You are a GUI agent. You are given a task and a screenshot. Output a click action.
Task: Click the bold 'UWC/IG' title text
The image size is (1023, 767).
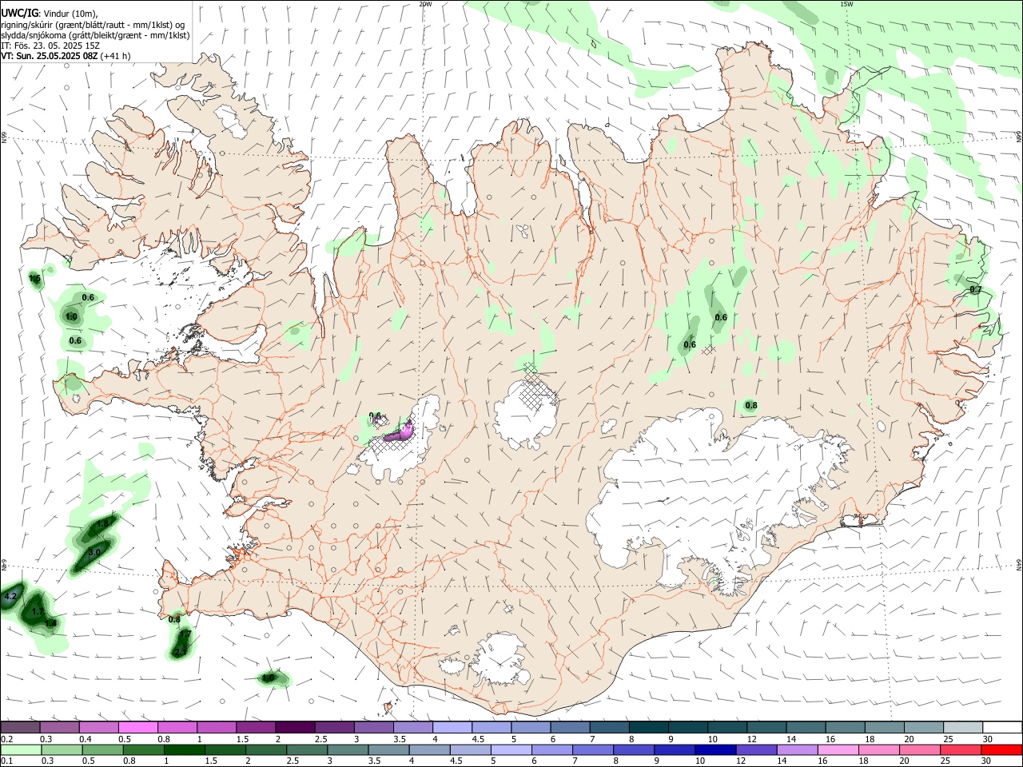click(19, 14)
